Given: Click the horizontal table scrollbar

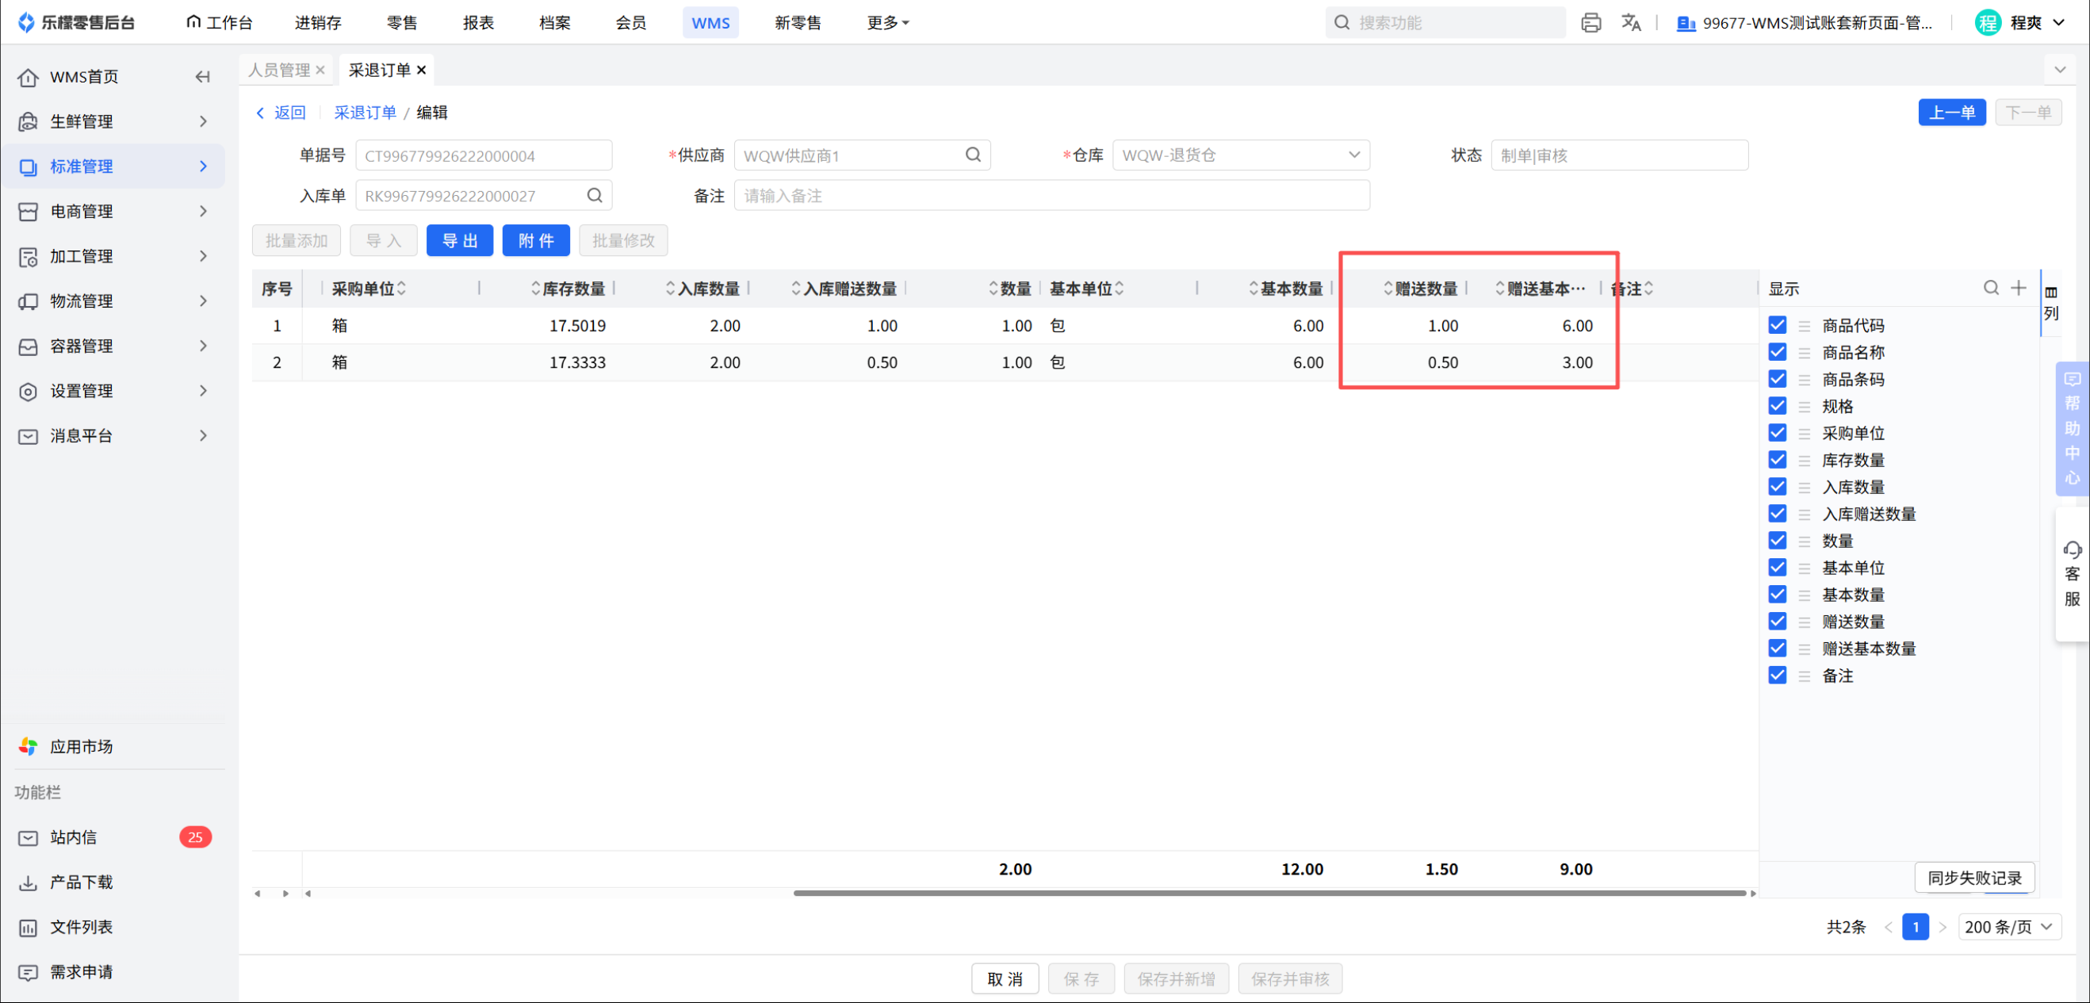Looking at the screenshot, I should pos(1269,893).
